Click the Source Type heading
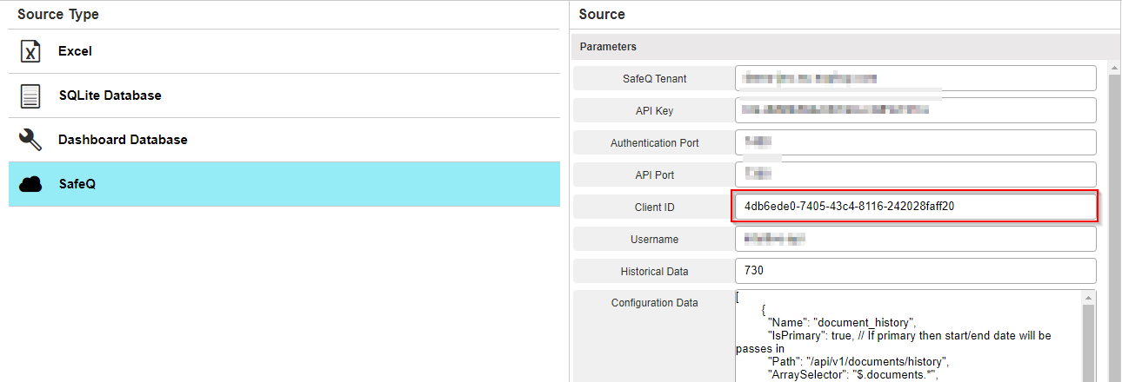The image size is (1122, 382). pyautogui.click(x=58, y=15)
